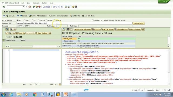This screenshot has height=97, width=173.
Task: Click the small icon at request editor status bar end
Action: pos(60,84)
